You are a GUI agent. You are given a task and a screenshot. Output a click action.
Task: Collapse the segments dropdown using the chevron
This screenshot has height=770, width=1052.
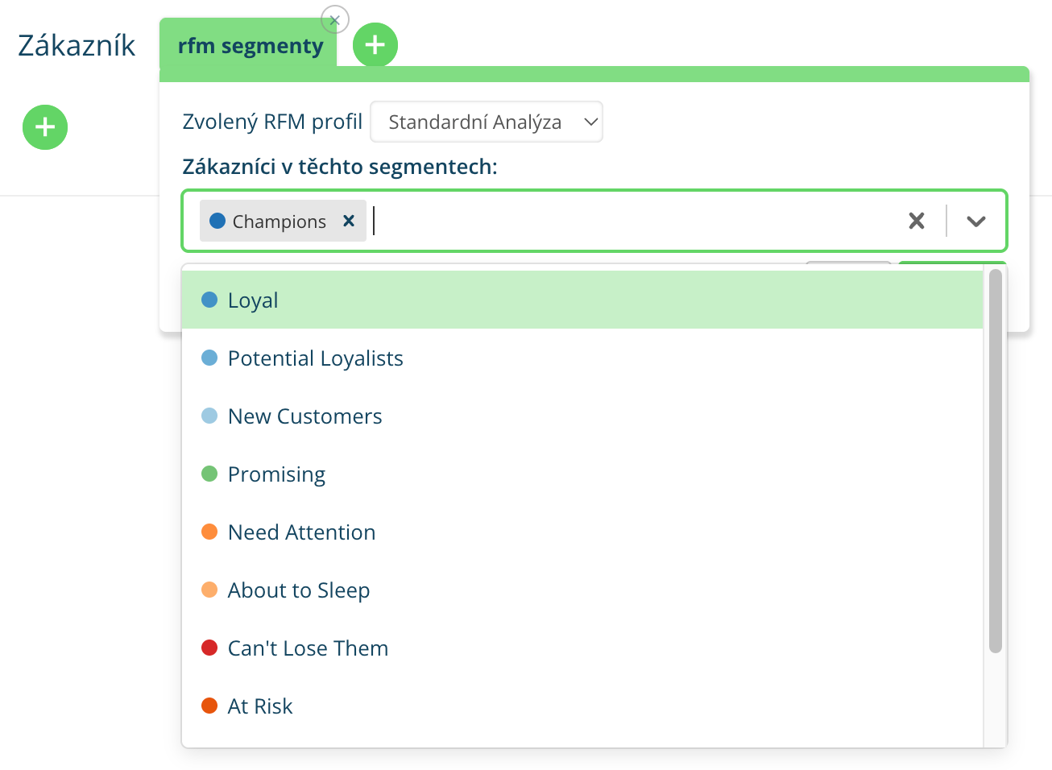(975, 220)
